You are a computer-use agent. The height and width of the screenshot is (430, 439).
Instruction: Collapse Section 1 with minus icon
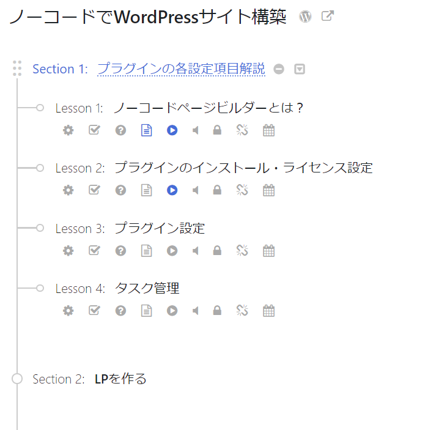(279, 69)
